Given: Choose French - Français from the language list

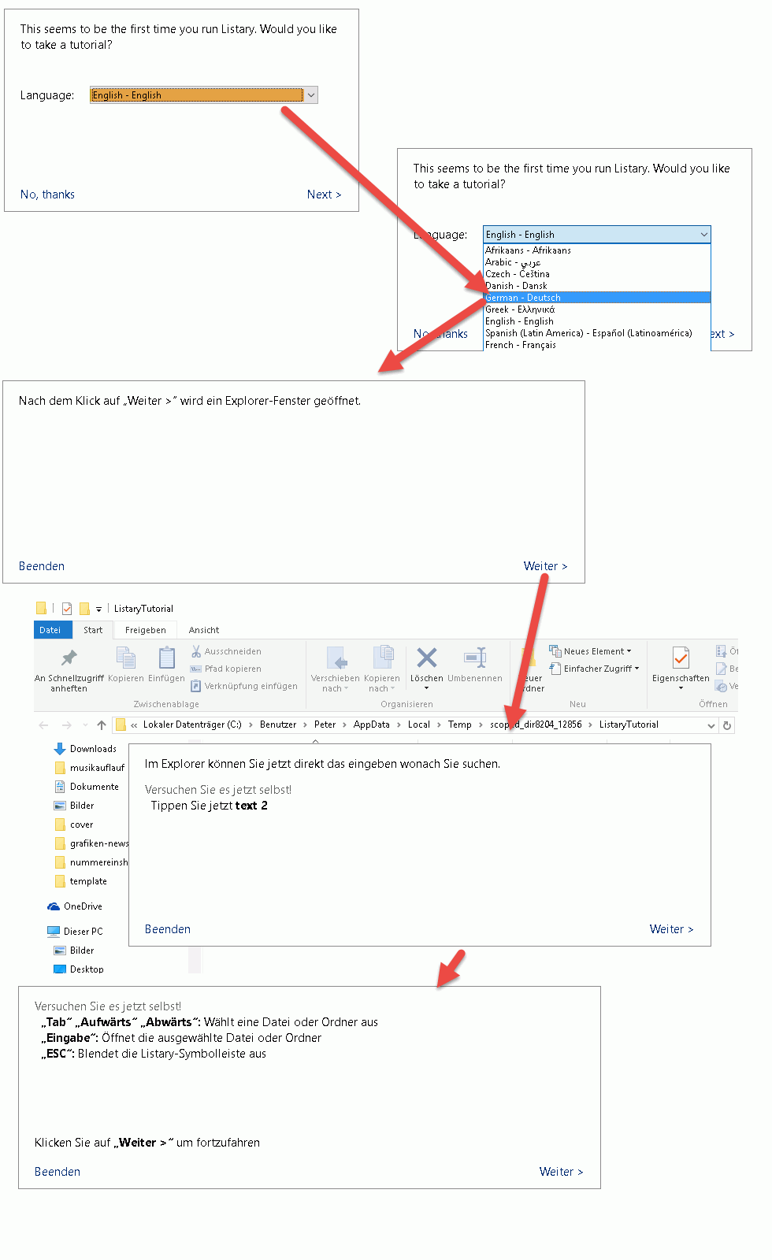Looking at the screenshot, I should click(597, 345).
